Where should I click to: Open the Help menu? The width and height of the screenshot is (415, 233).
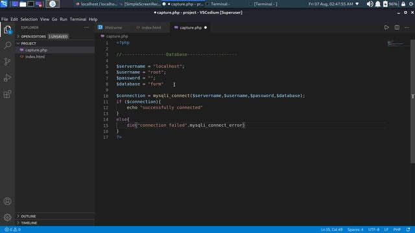[93, 19]
